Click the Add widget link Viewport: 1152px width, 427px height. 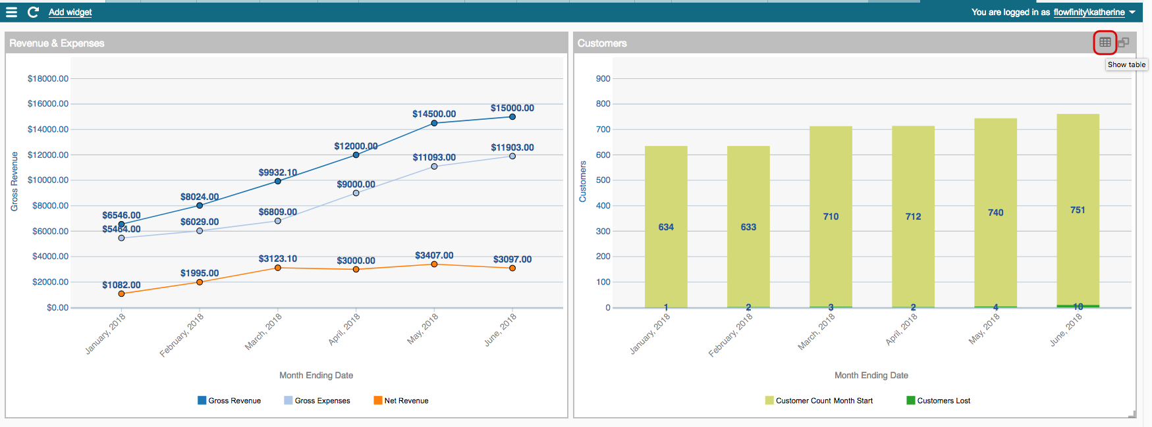70,12
